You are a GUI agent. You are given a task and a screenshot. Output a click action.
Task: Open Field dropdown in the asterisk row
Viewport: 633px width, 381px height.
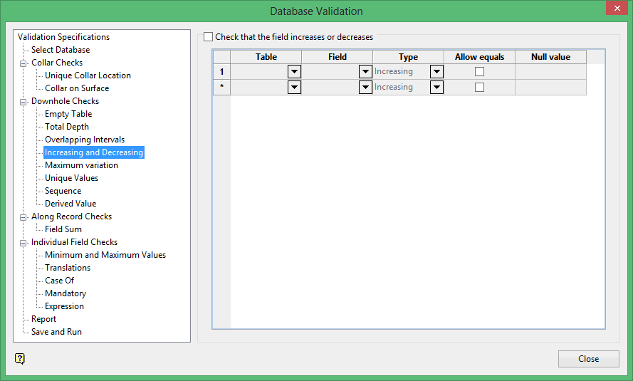(x=365, y=87)
